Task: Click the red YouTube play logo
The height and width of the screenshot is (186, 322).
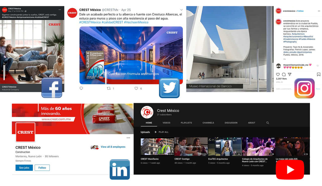Action: [290, 170]
